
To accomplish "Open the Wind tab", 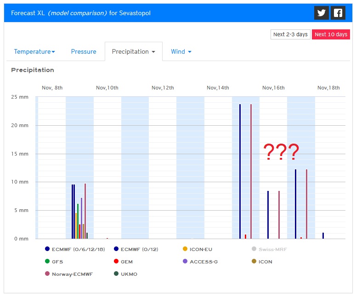I will (181, 52).
